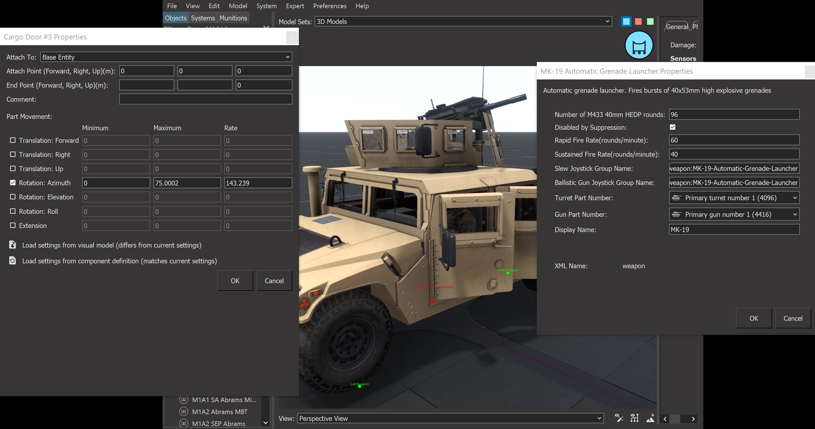This screenshot has height=429, width=815.
Task: Click the cube icon next to M1A2 Abrams MBT
Action: pyautogui.click(x=183, y=411)
